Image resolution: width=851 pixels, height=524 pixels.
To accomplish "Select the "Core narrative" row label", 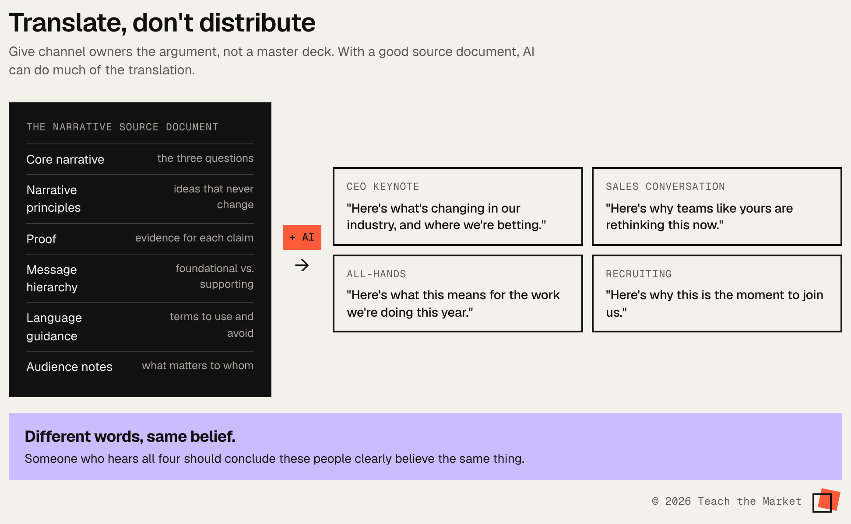I will point(65,159).
